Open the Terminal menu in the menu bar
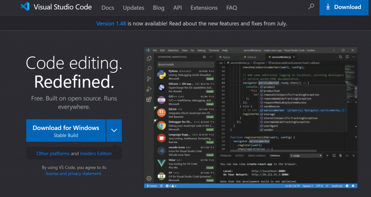The height and width of the screenshot is (197, 371). coord(214,51)
